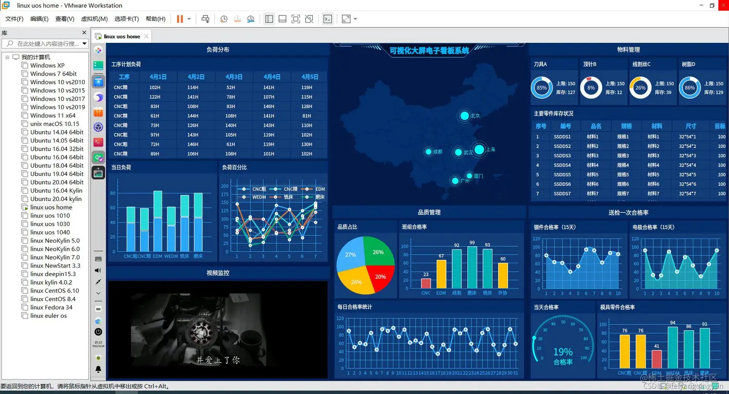Open the red terminal icon in the dock
The image size is (729, 394).
point(98,142)
